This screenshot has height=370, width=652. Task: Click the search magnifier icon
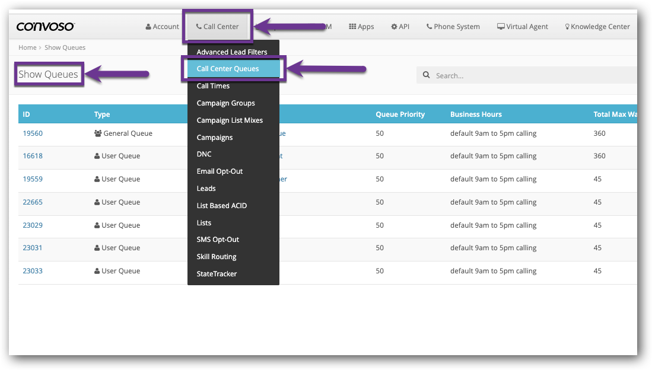tap(426, 76)
